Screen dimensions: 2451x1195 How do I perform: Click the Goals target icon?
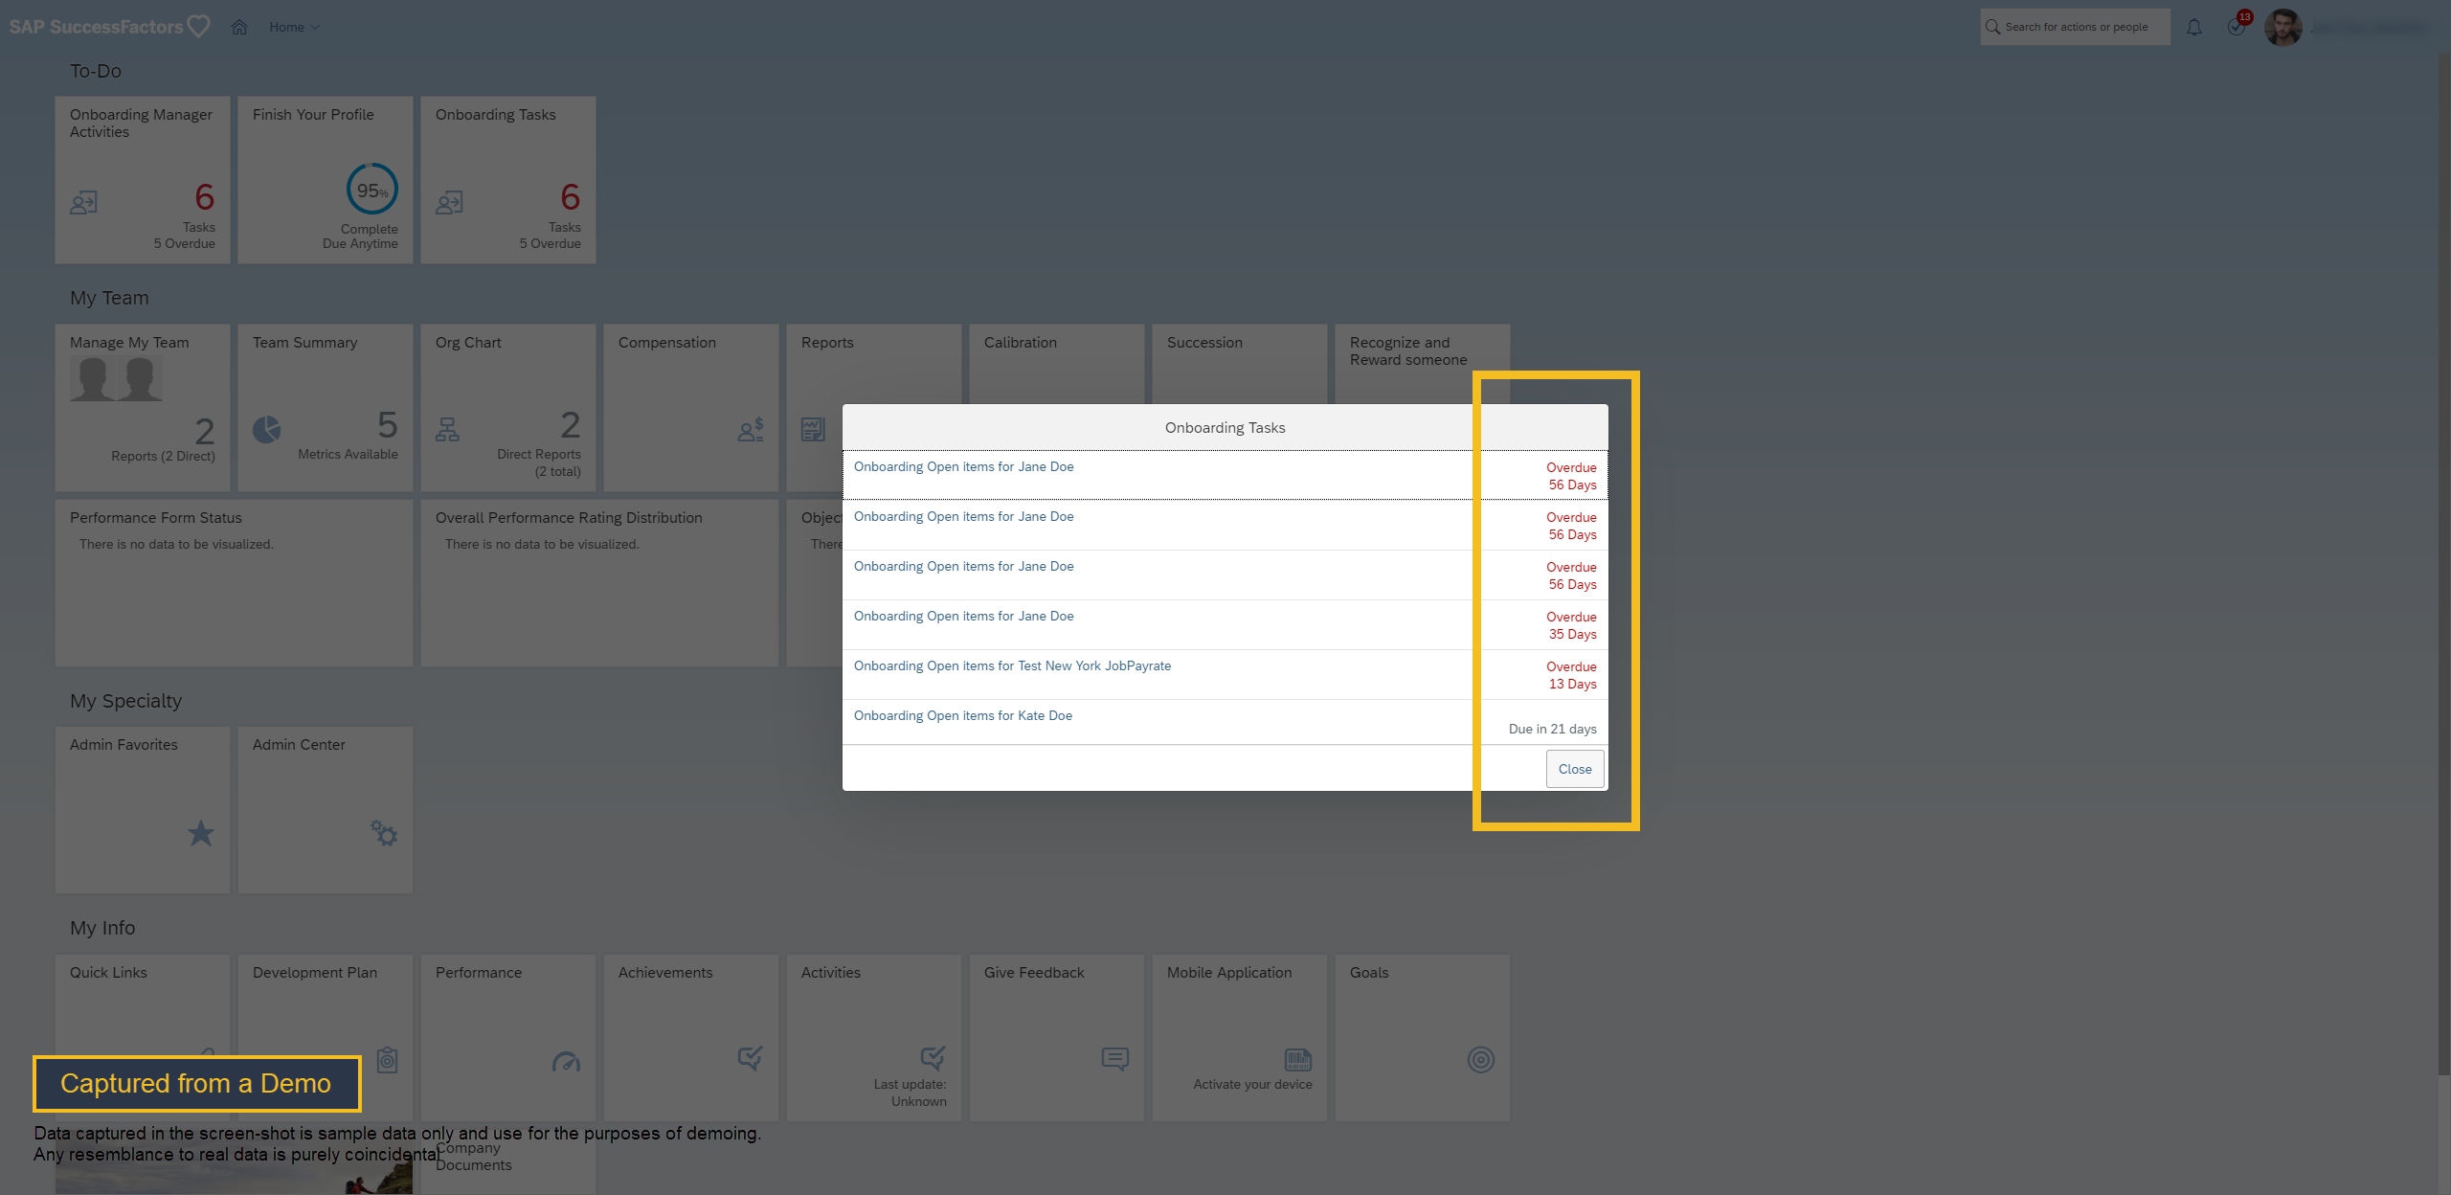(x=1481, y=1060)
